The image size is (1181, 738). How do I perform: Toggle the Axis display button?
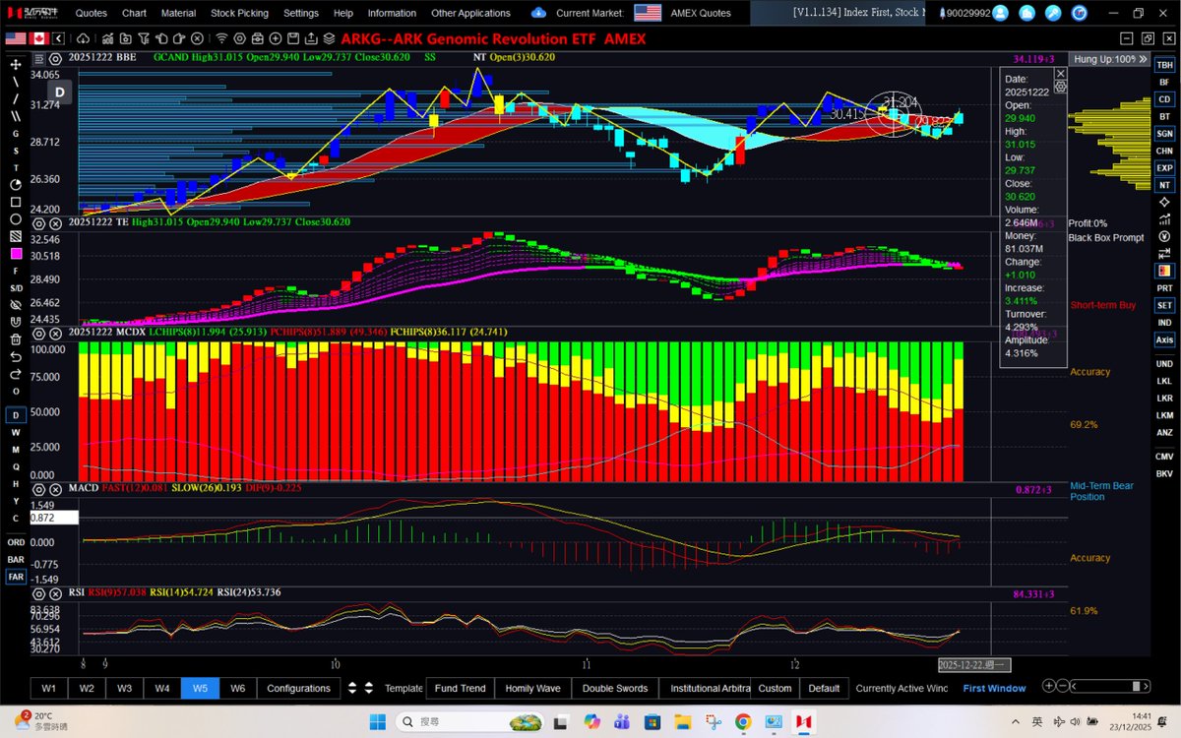click(1164, 338)
